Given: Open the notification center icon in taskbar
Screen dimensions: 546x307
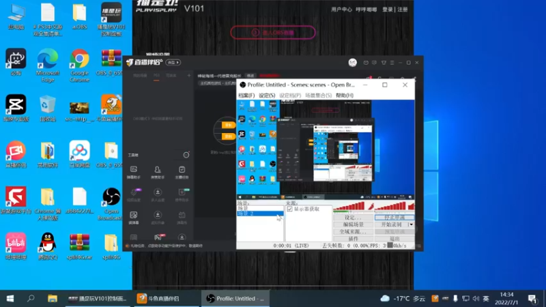Looking at the screenshot, I should point(532,299).
